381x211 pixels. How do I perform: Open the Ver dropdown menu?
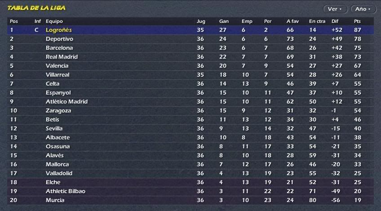click(x=335, y=9)
